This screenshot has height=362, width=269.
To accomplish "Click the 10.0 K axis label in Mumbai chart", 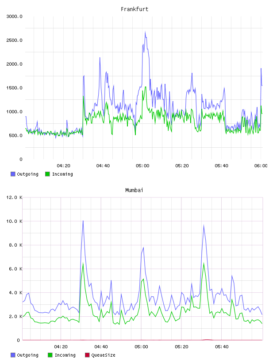I will [14, 221].
